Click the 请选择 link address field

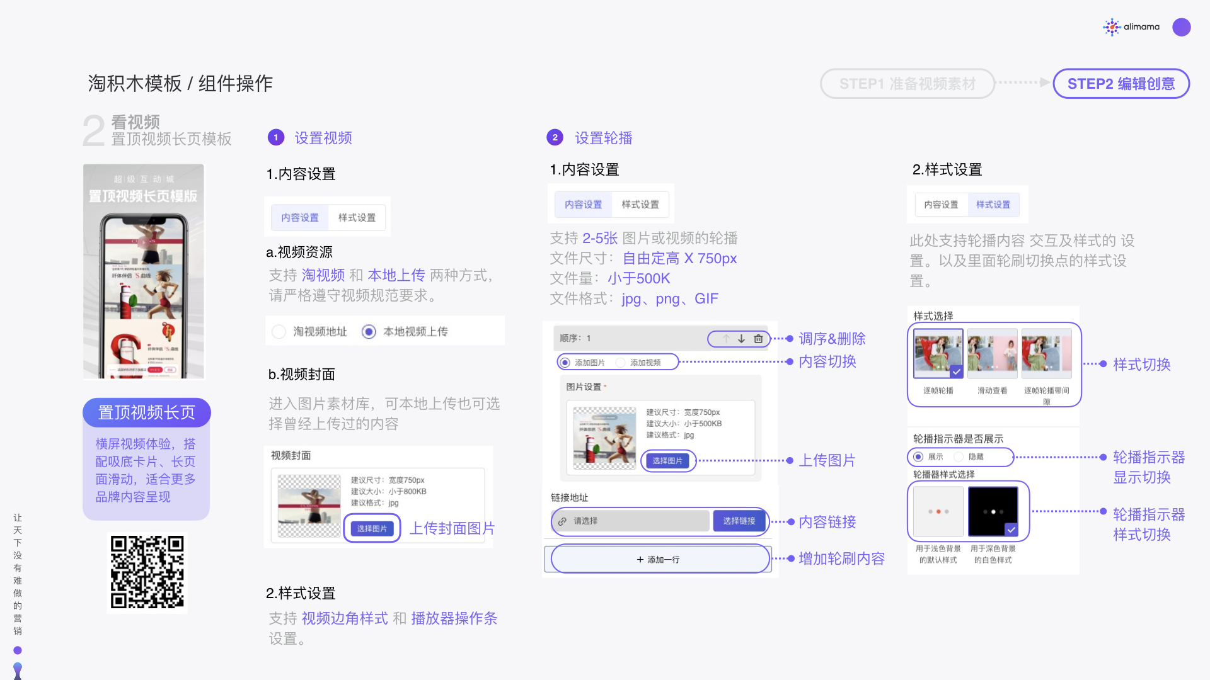631,521
